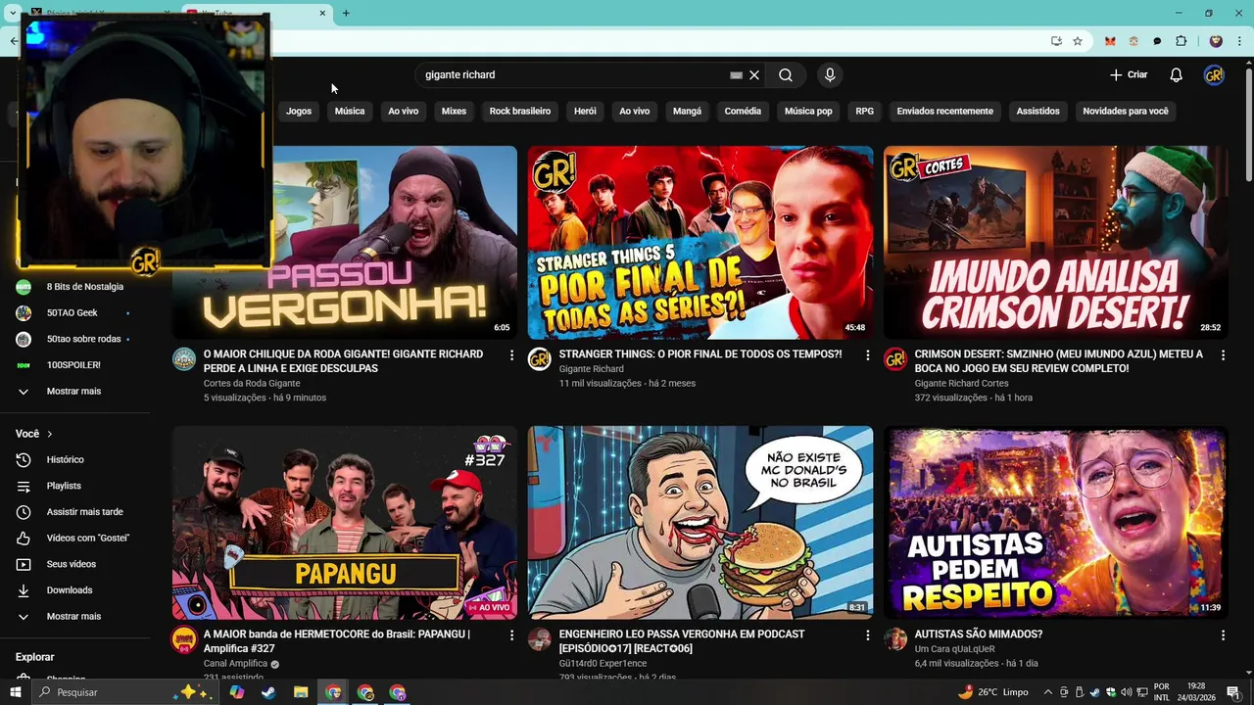Expand Mostrar mais under Downloads
The image size is (1254, 705).
(x=74, y=617)
